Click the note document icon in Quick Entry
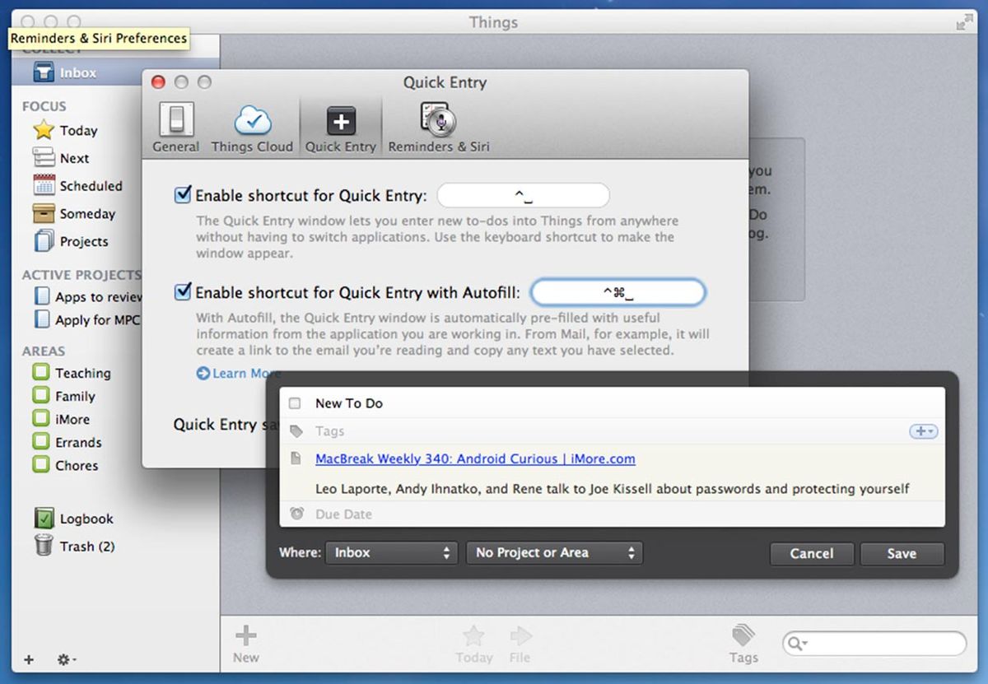Viewport: 988px width, 684px height. pos(296,458)
